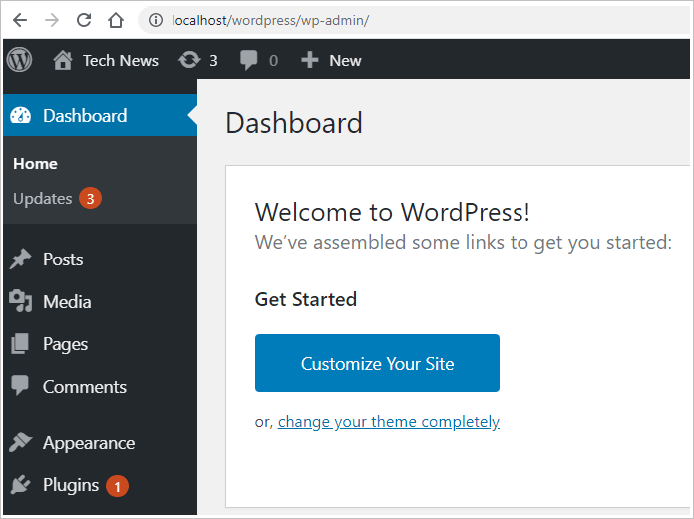Click the Appearance paintbrush icon
This screenshot has height=519, width=694.
click(20, 442)
